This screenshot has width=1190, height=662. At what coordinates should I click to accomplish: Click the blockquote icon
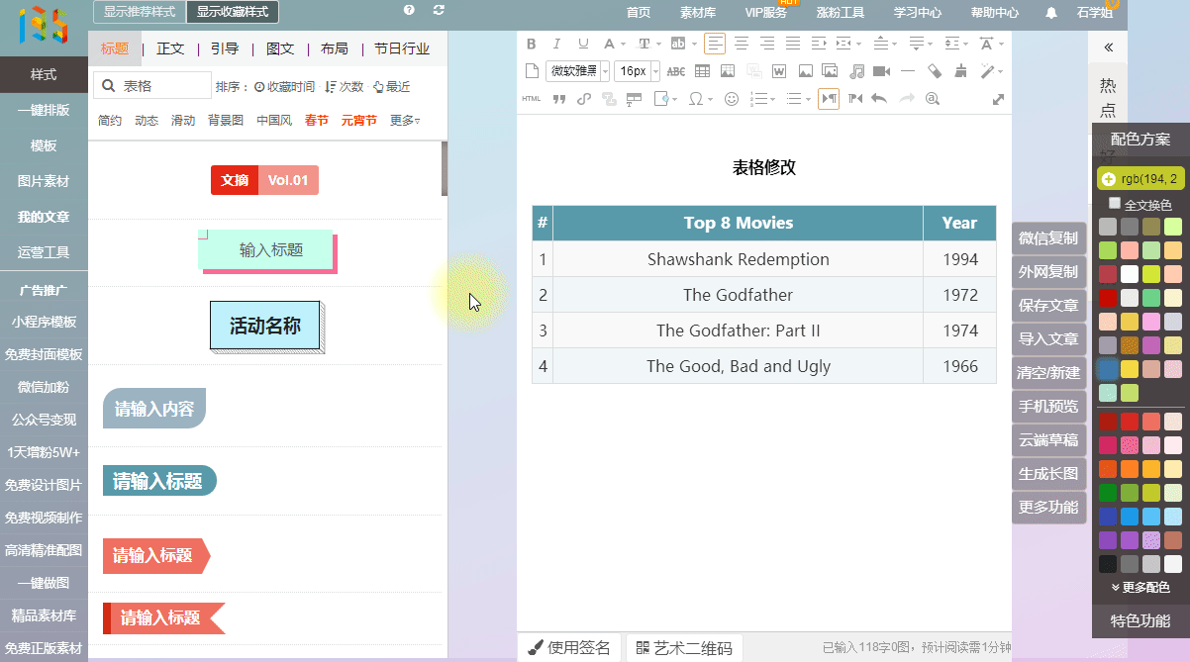[558, 99]
